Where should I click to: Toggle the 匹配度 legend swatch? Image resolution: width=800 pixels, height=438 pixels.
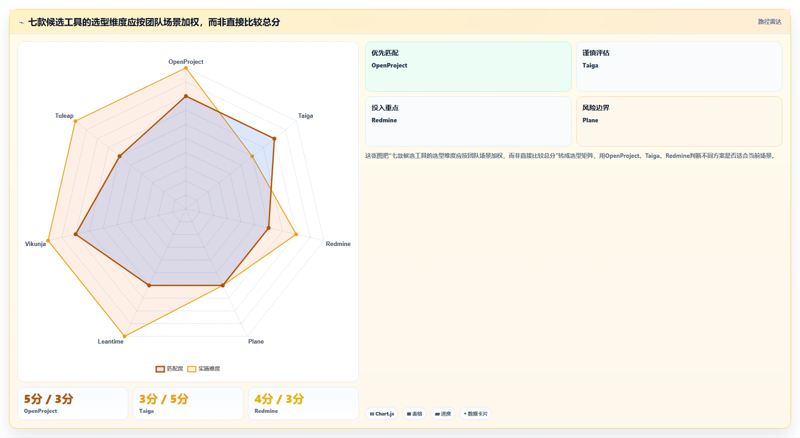click(160, 369)
